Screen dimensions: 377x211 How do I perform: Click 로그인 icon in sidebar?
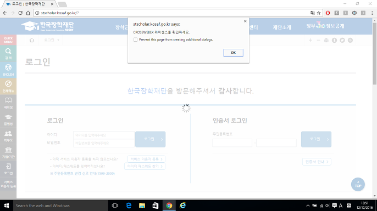pyautogui.click(x=8, y=169)
